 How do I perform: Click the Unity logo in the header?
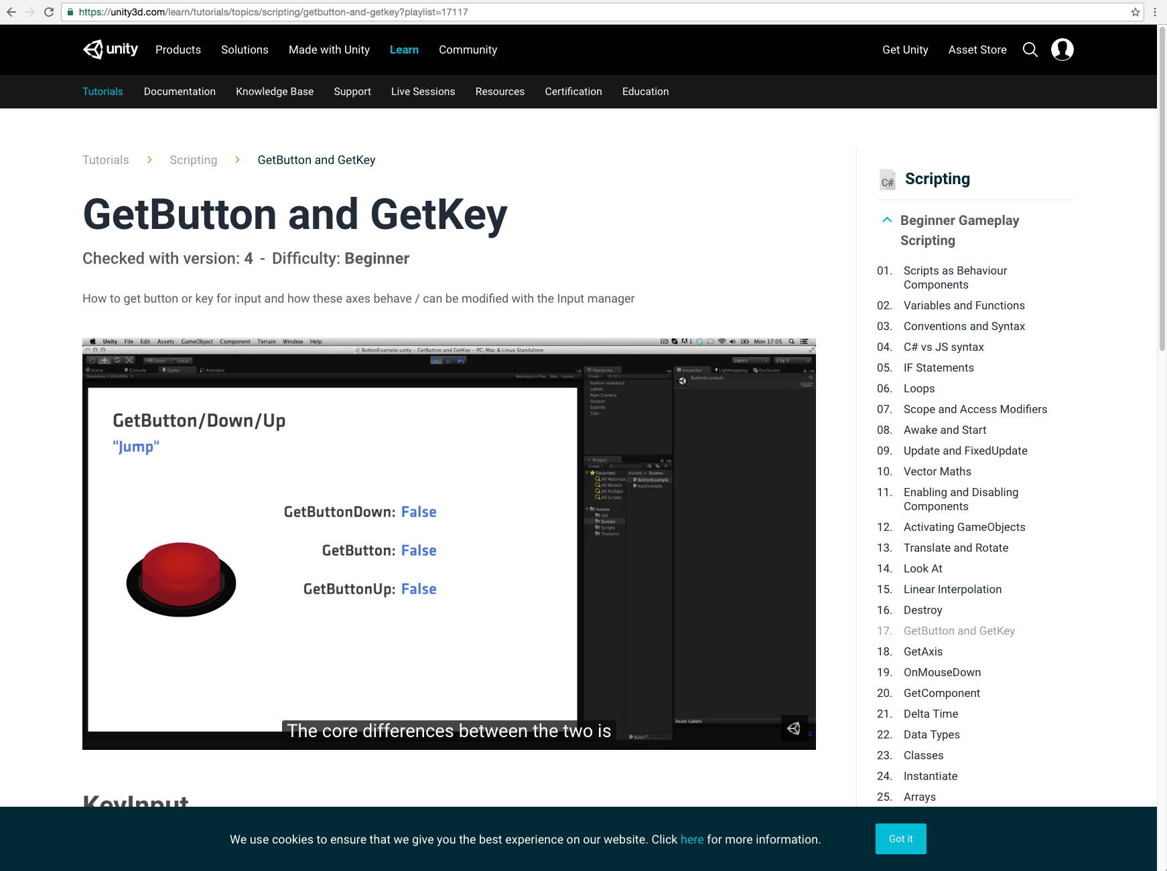(111, 50)
